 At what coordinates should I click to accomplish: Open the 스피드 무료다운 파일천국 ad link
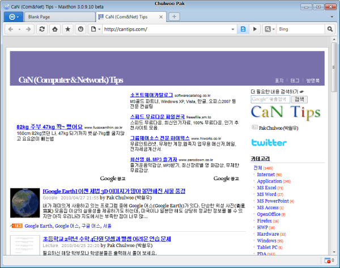pos(157,117)
